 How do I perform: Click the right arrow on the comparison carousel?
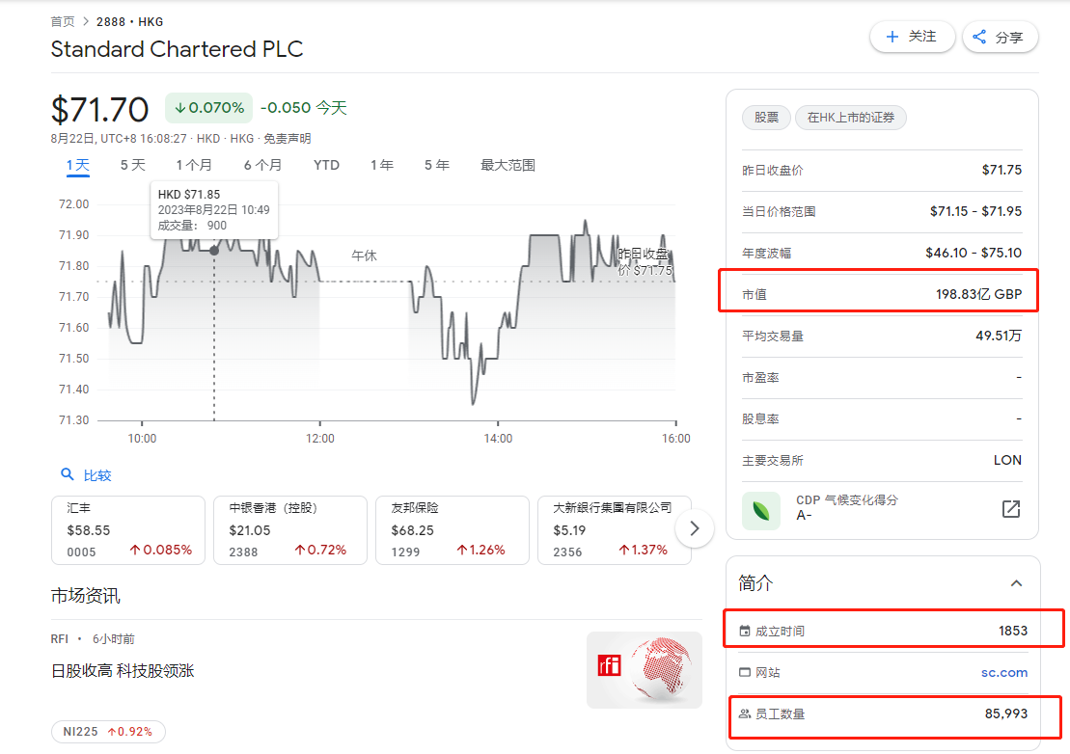695,528
